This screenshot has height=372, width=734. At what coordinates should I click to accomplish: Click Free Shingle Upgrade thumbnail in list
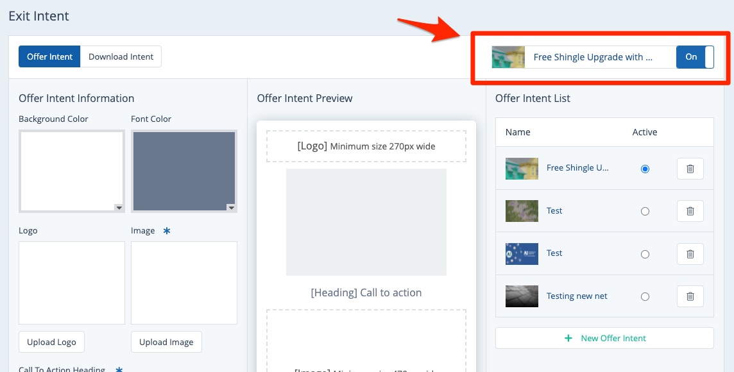coord(521,169)
